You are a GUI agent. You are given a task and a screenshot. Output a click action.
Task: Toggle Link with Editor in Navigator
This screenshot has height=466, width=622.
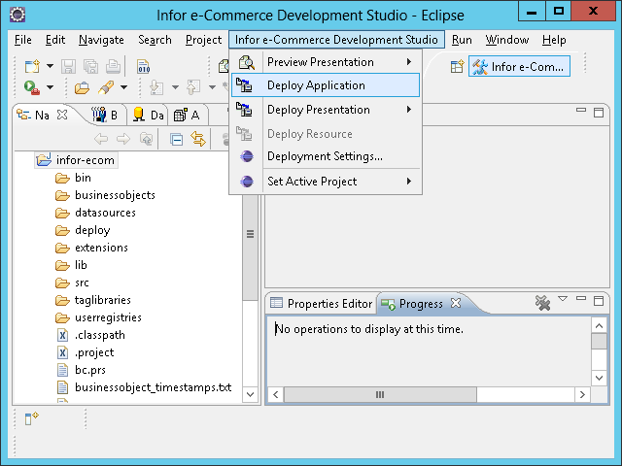pyautogui.click(x=198, y=139)
